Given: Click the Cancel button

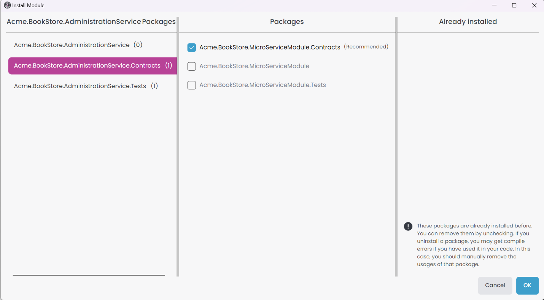Looking at the screenshot, I should (495, 286).
